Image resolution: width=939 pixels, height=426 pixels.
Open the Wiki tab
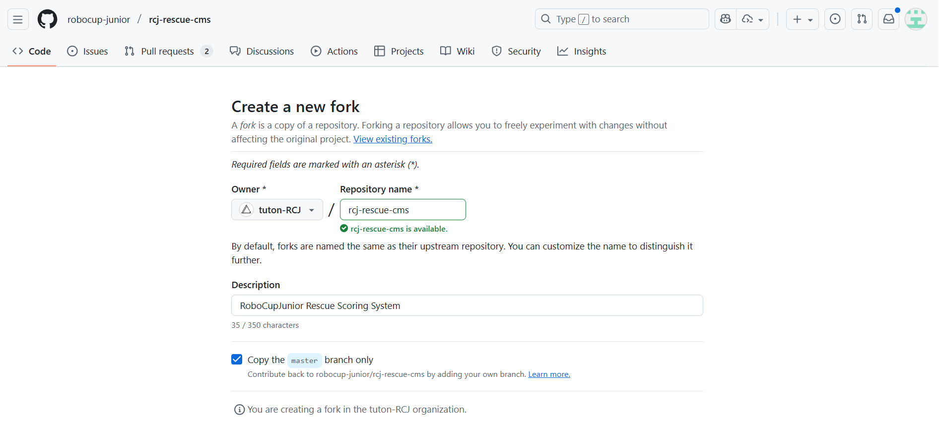coord(458,51)
